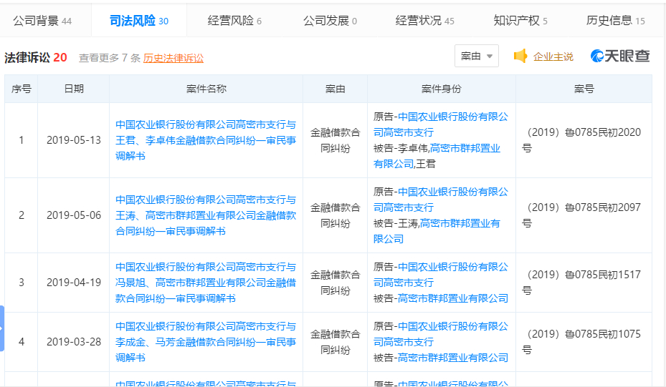Open case three 冯景旭 mediation document link

[x=206, y=283]
